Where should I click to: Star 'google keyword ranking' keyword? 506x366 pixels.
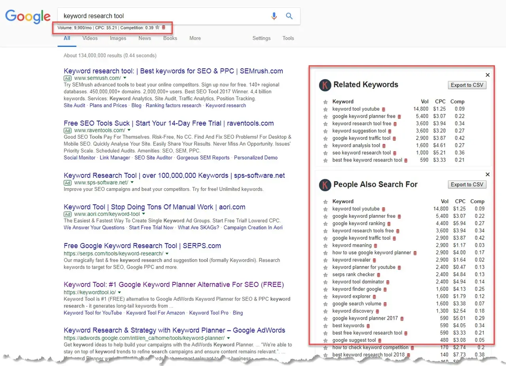pos(325,224)
